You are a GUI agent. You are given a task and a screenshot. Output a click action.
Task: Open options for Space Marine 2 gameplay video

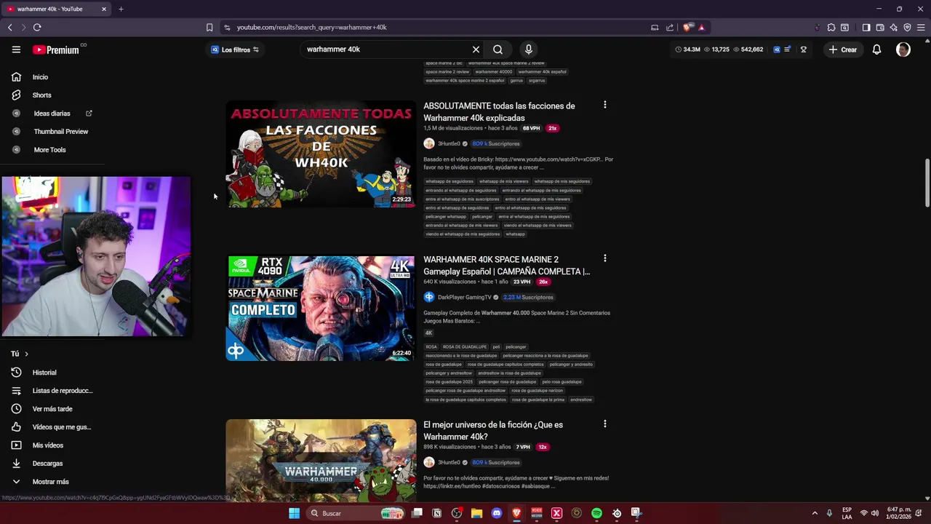(x=604, y=258)
